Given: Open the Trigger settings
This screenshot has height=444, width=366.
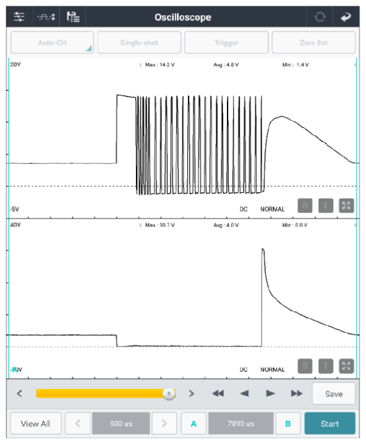Looking at the screenshot, I should coord(226,42).
